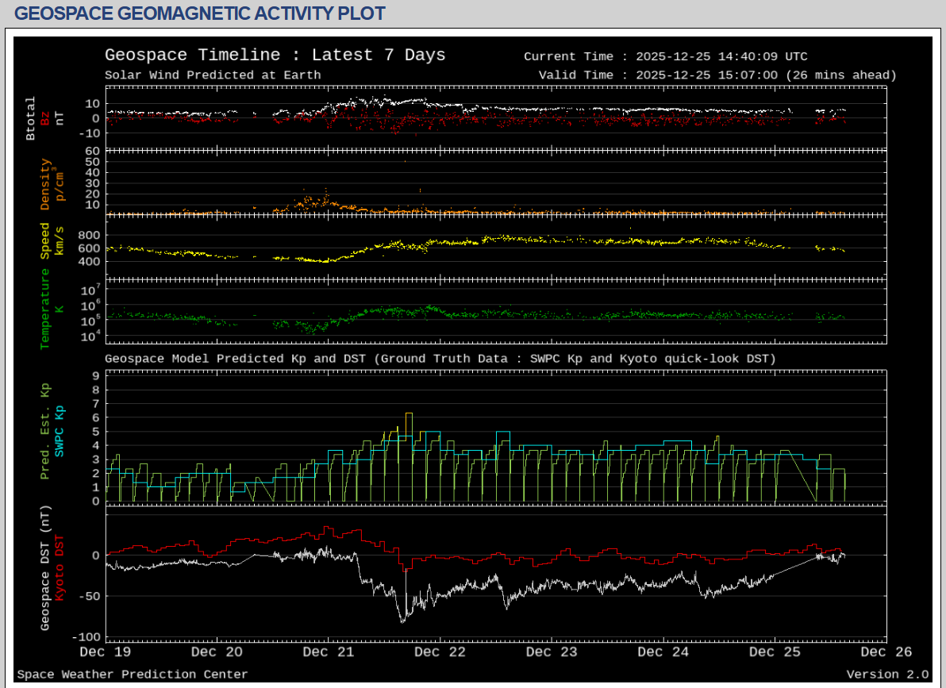
Task: Click the green Temperature K axis label
Action: pos(45,308)
